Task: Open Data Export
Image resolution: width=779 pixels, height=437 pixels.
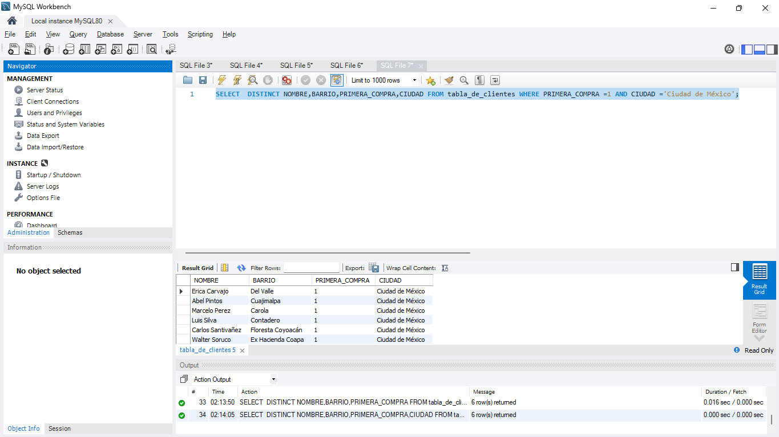Action: tap(43, 136)
